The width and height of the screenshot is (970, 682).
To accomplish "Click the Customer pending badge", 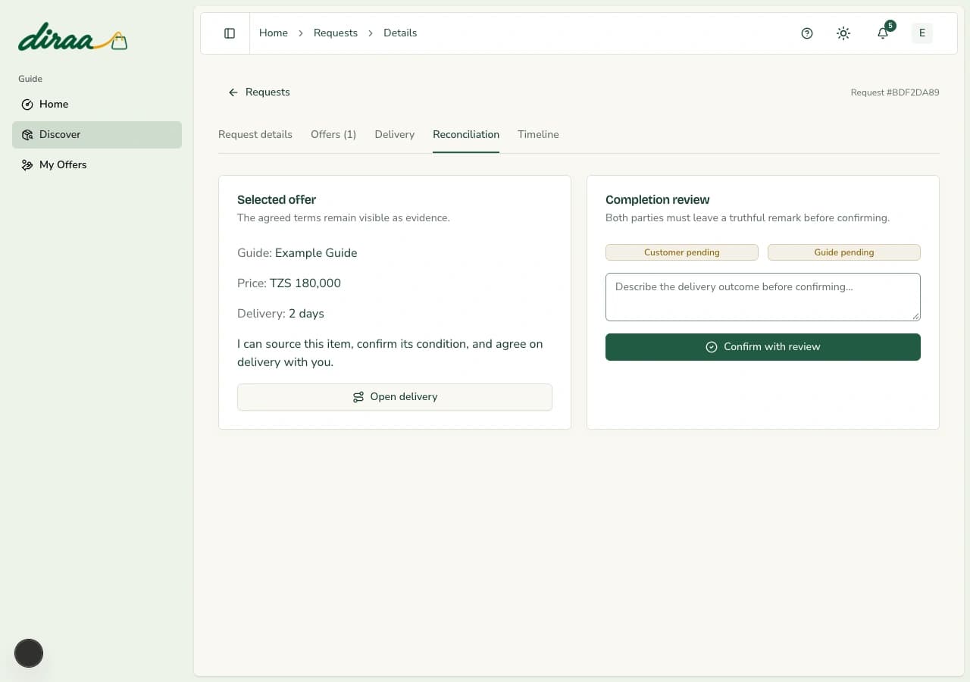I will (682, 252).
